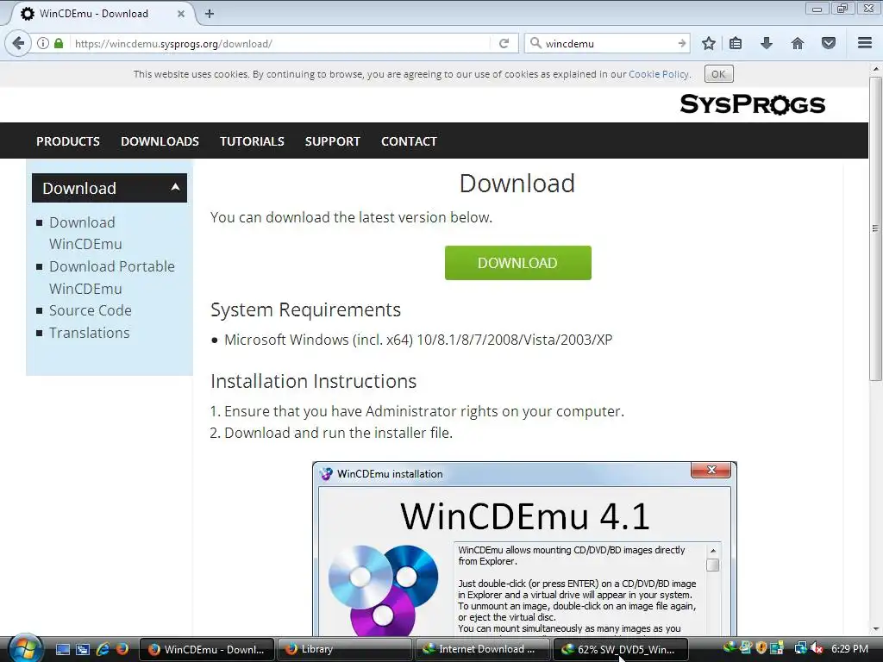Click Show Desktop quick launch icon

pos(63,649)
